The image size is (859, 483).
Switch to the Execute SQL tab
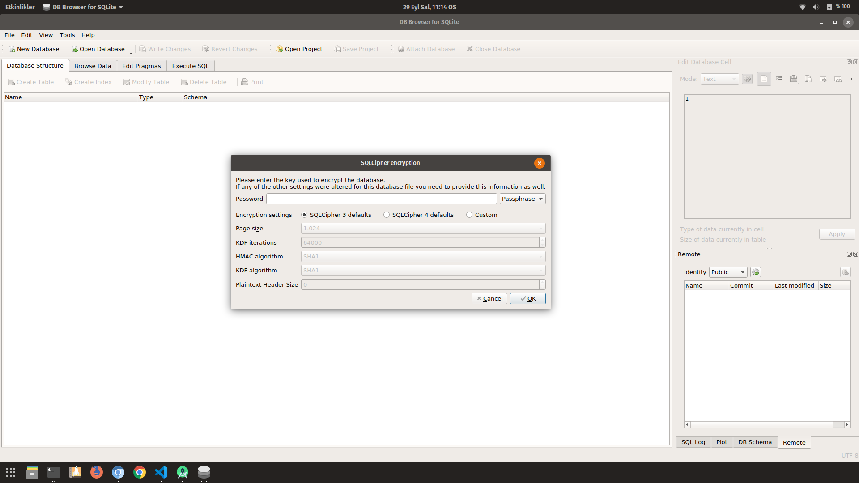point(190,66)
